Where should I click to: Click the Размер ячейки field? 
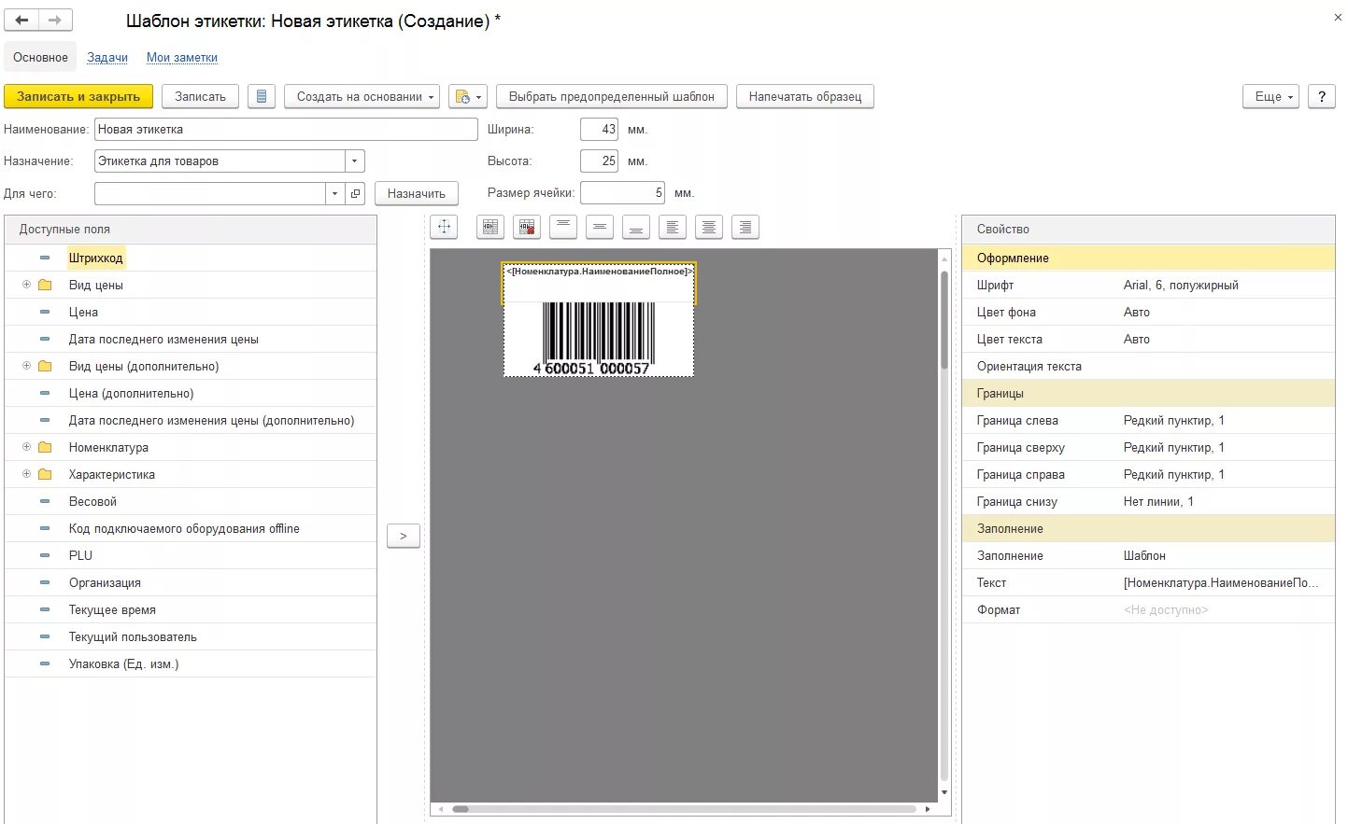click(622, 193)
